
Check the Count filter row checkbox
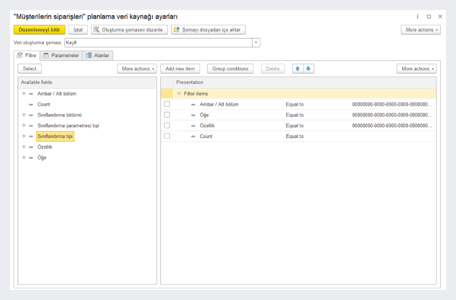point(167,136)
